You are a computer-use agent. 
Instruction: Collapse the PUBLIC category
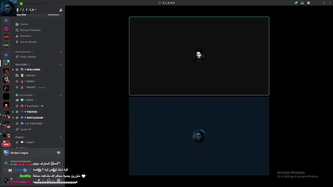[21, 137]
